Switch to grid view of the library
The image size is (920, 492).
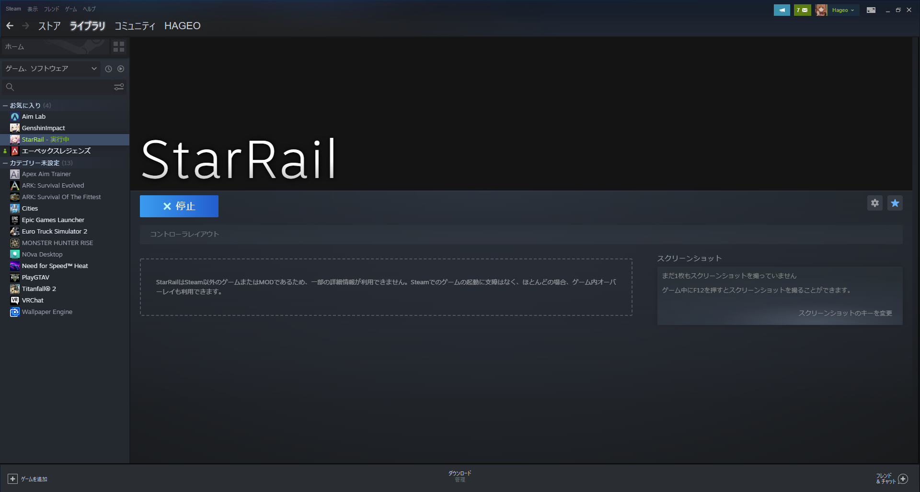(118, 46)
